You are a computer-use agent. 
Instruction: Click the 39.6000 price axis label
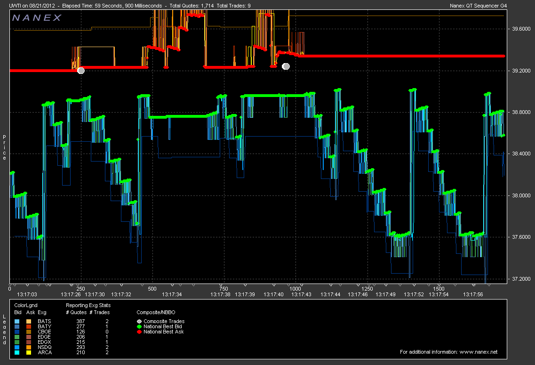pyautogui.click(x=521, y=29)
